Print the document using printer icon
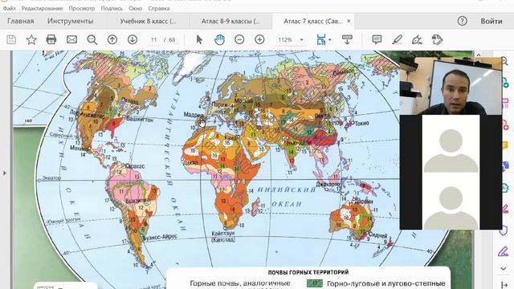The height and width of the screenshot is (289, 514). coord(51,40)
